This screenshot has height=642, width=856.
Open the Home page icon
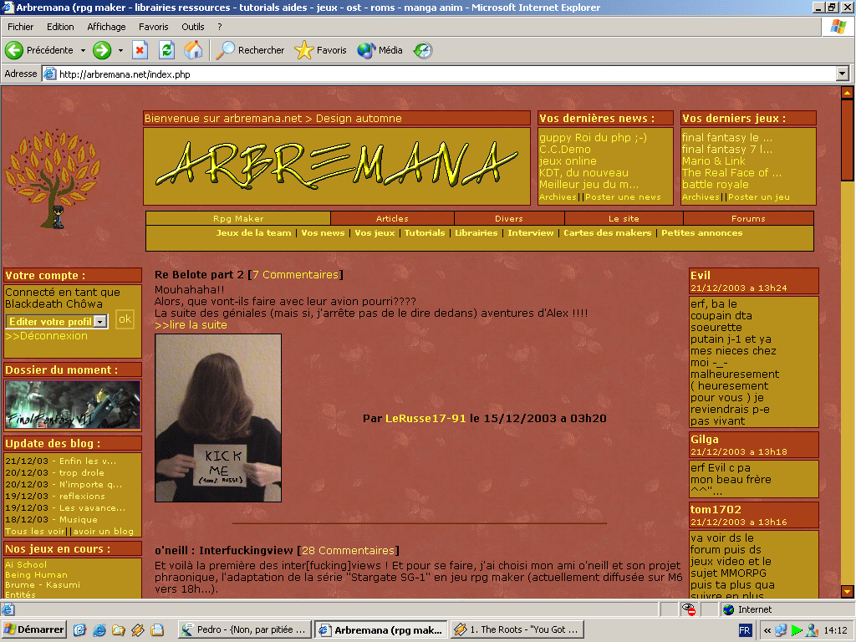193,50
